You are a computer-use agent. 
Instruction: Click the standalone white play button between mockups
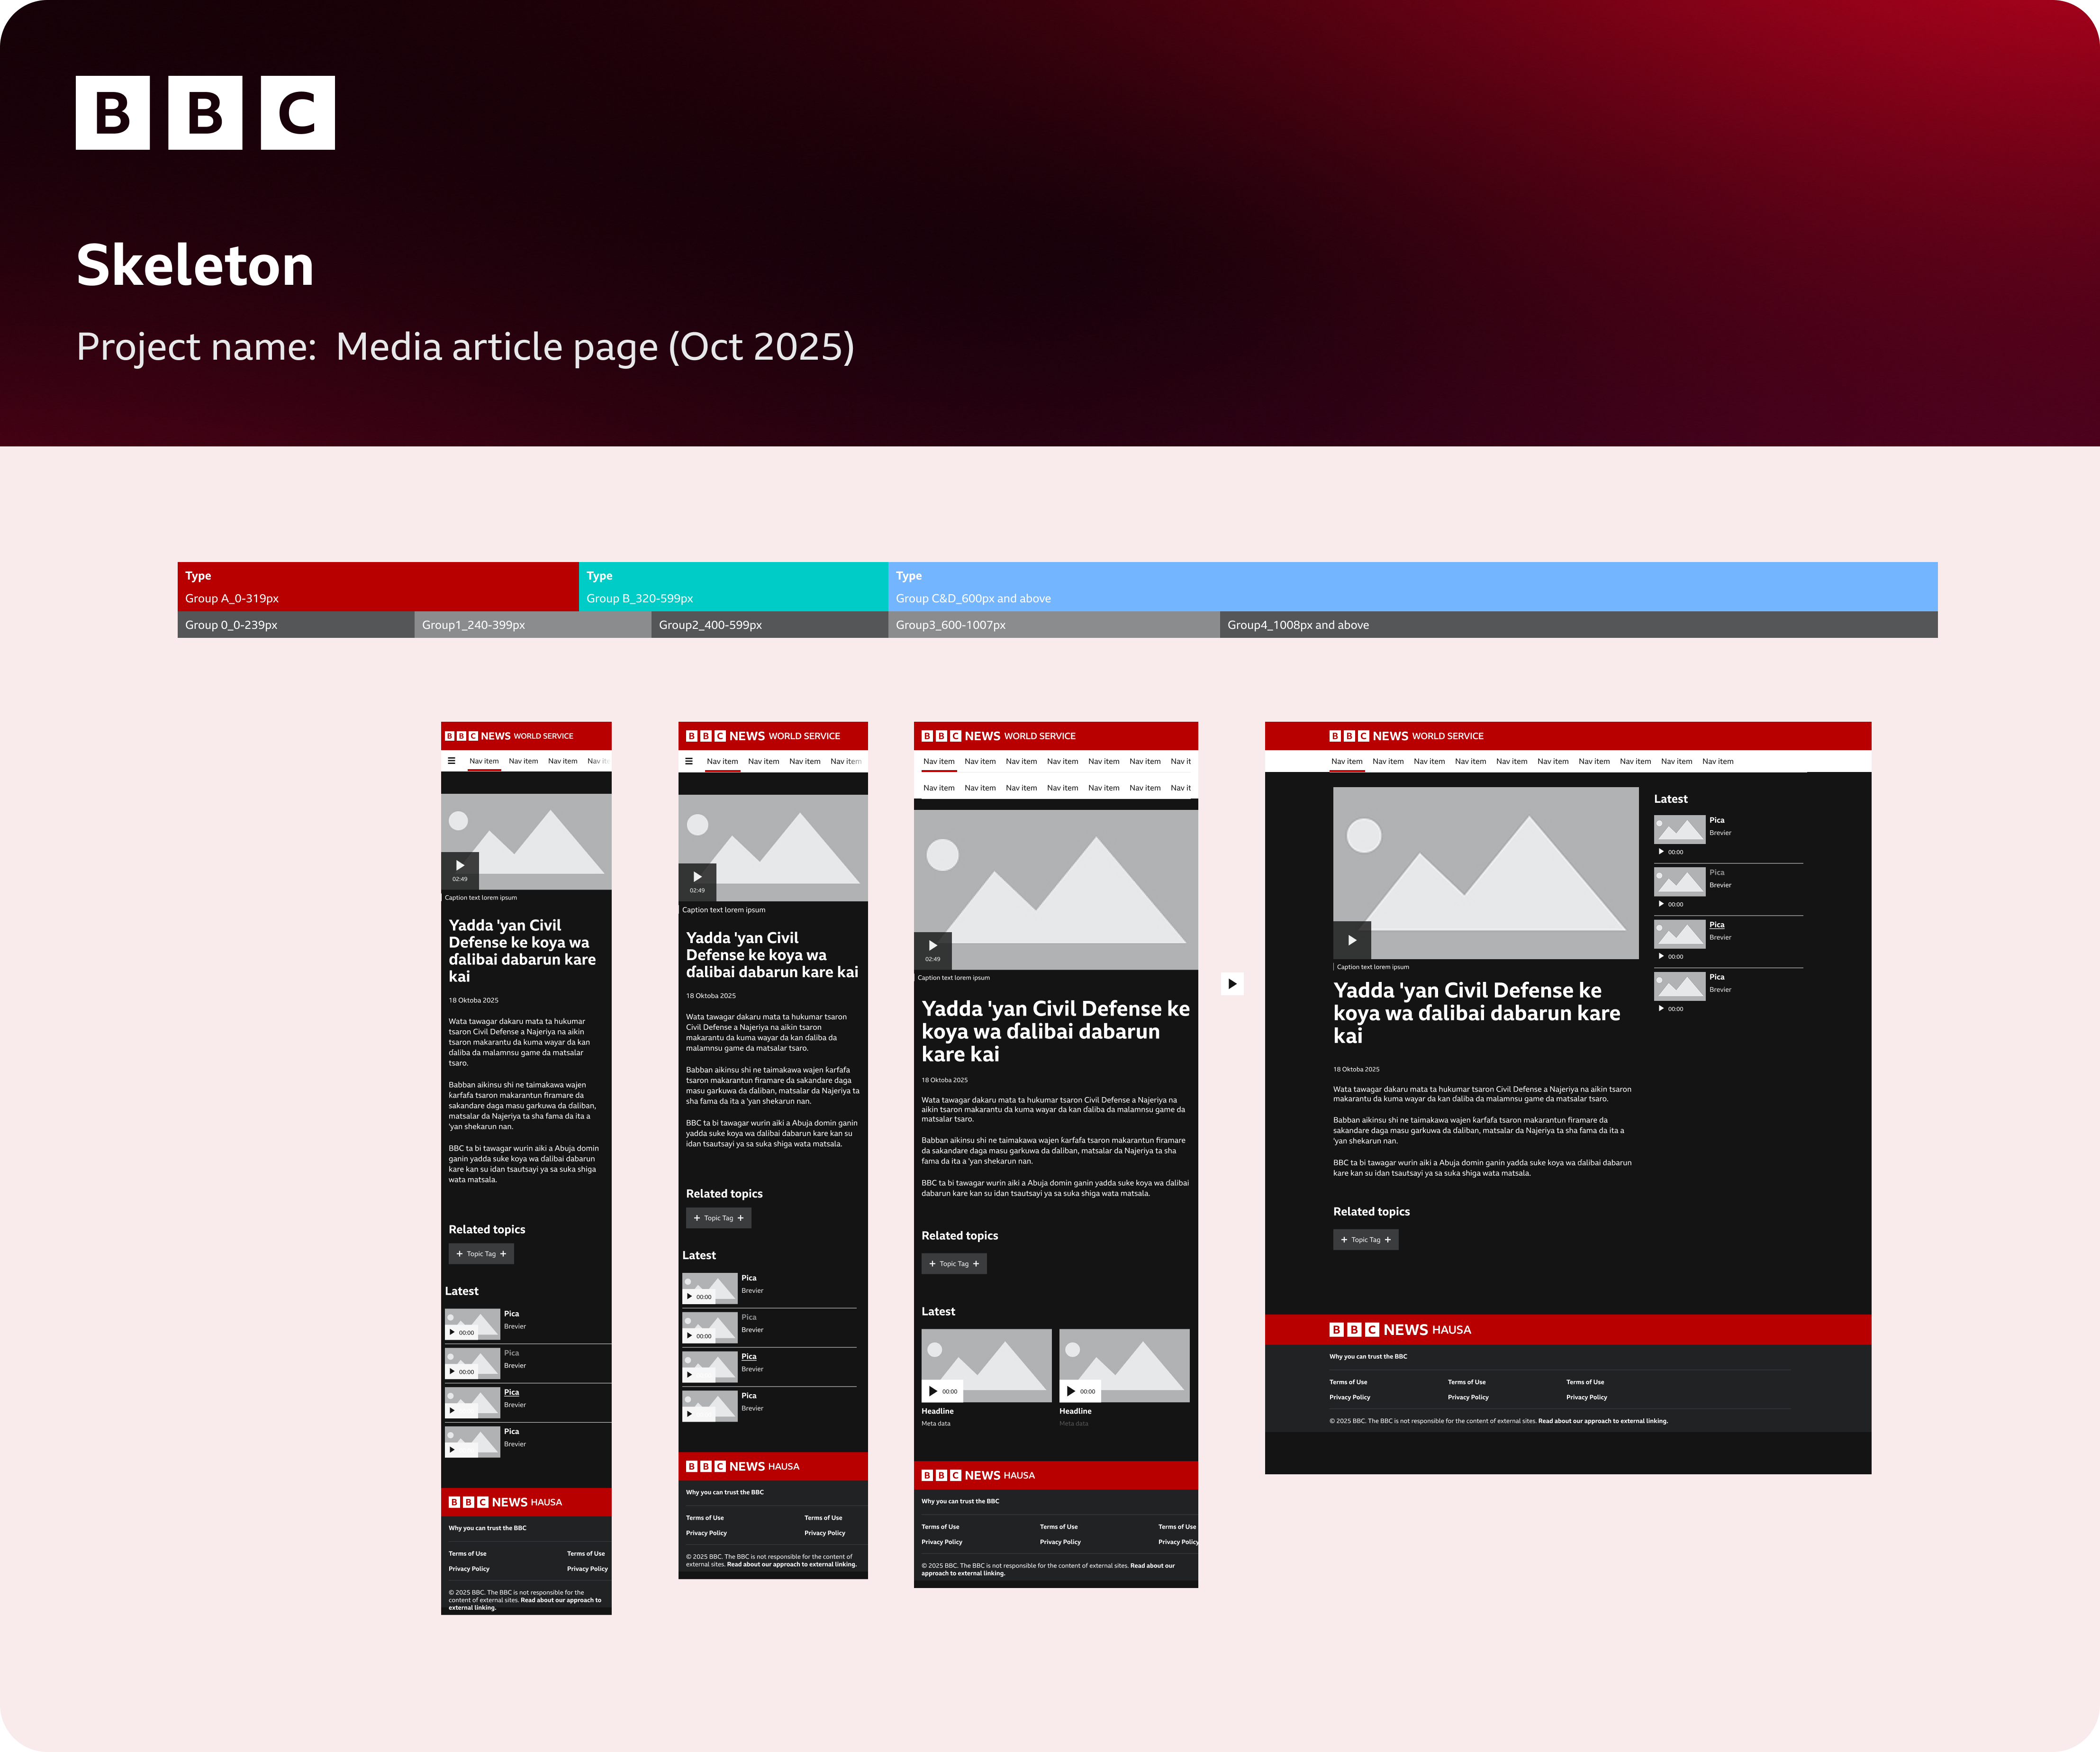pos(1232,984)
